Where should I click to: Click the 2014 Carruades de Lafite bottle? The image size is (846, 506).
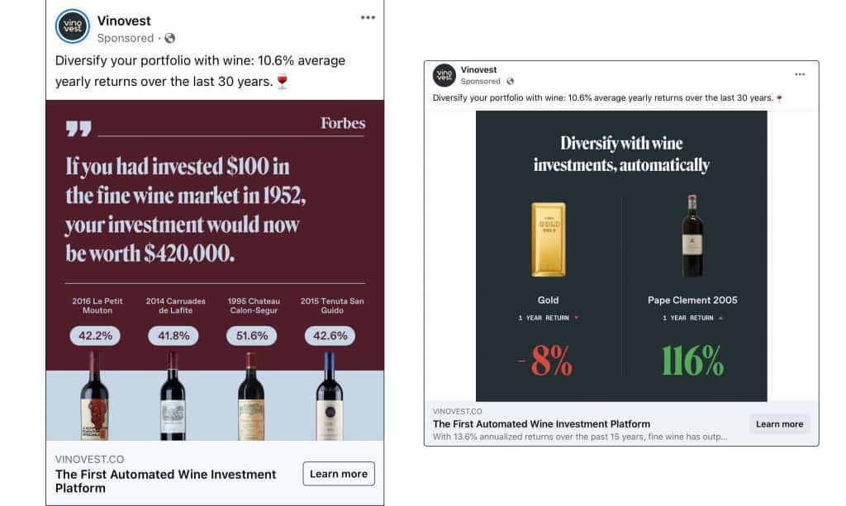point(173,396)
